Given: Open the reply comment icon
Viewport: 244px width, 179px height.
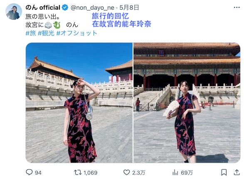Looking at the screenshot, I should 29,172.
